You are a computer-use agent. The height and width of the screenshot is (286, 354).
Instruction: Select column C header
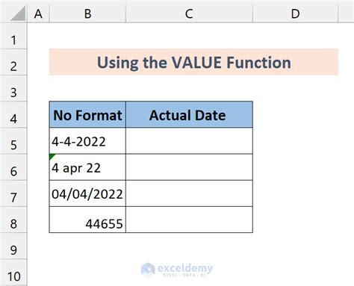click(189, 13)
